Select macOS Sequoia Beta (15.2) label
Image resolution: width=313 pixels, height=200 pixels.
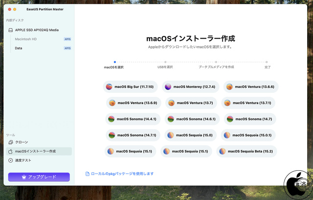250,151
